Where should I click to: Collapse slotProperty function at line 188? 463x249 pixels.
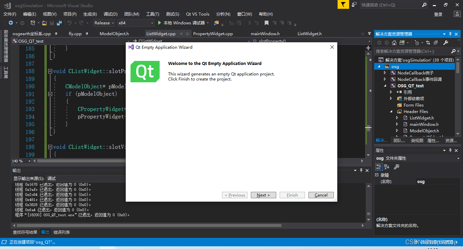(50, 71)
